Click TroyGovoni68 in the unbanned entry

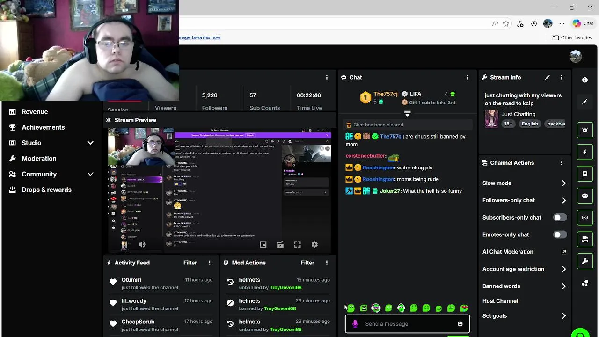pyautogui.click(x=285, y=288)
